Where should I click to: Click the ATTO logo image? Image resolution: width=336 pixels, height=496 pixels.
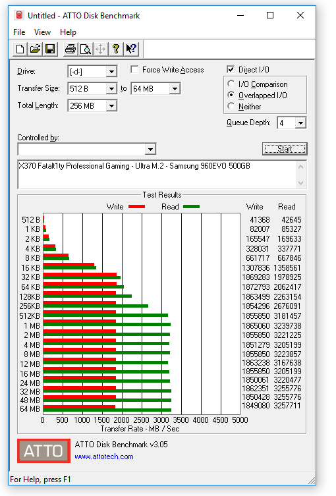point(43,451)
